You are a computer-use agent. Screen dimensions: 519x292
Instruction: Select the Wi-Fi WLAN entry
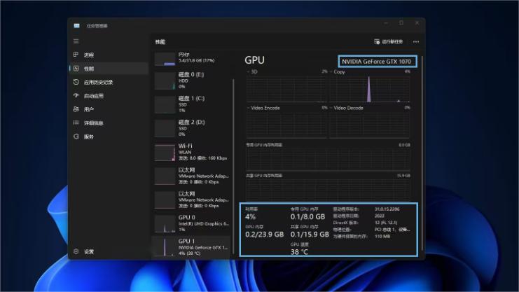191,152
